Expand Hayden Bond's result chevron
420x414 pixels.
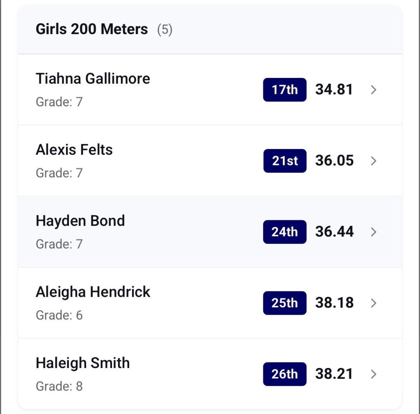click(x=373, y=232)
